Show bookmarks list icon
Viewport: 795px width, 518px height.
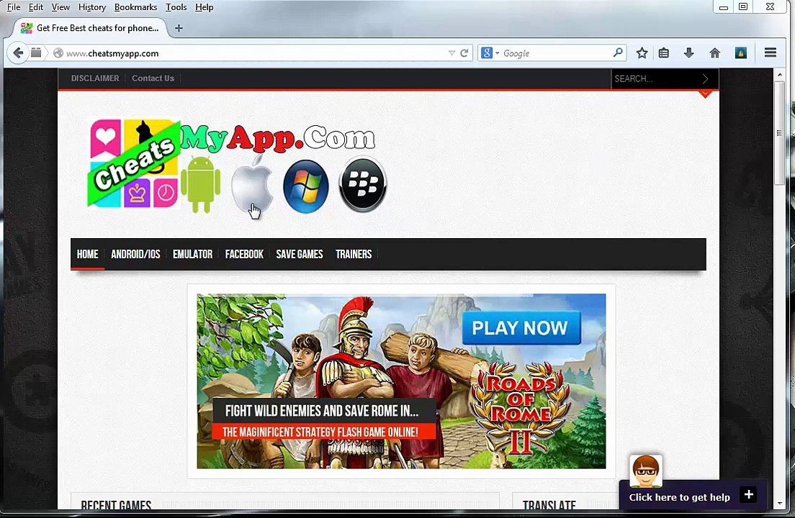click(x=664, y=53)
